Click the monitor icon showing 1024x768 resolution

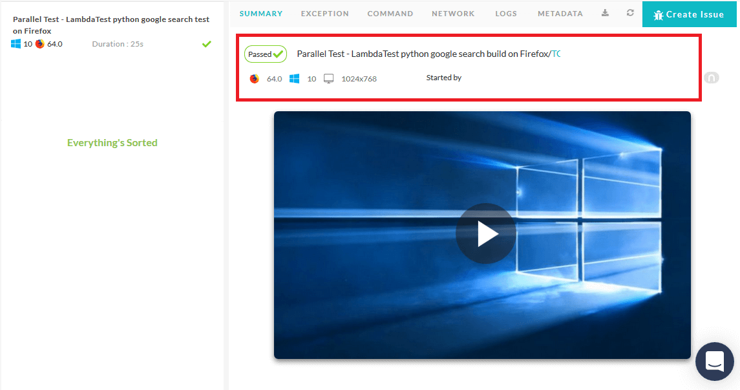pyautogui.click(x=328, y=78)
